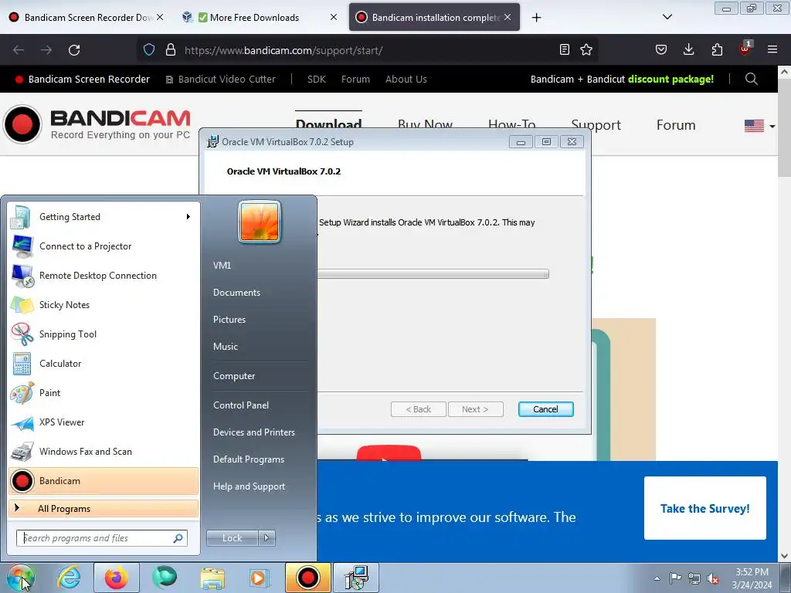The image size is (791, 593).
Task: Open Control Panel from Start menu
Action: [x=241, y=405]
